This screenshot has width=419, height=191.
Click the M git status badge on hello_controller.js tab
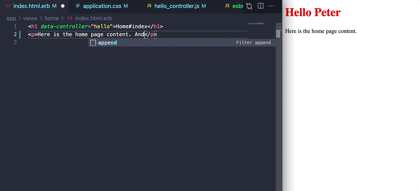click(204, 6)
